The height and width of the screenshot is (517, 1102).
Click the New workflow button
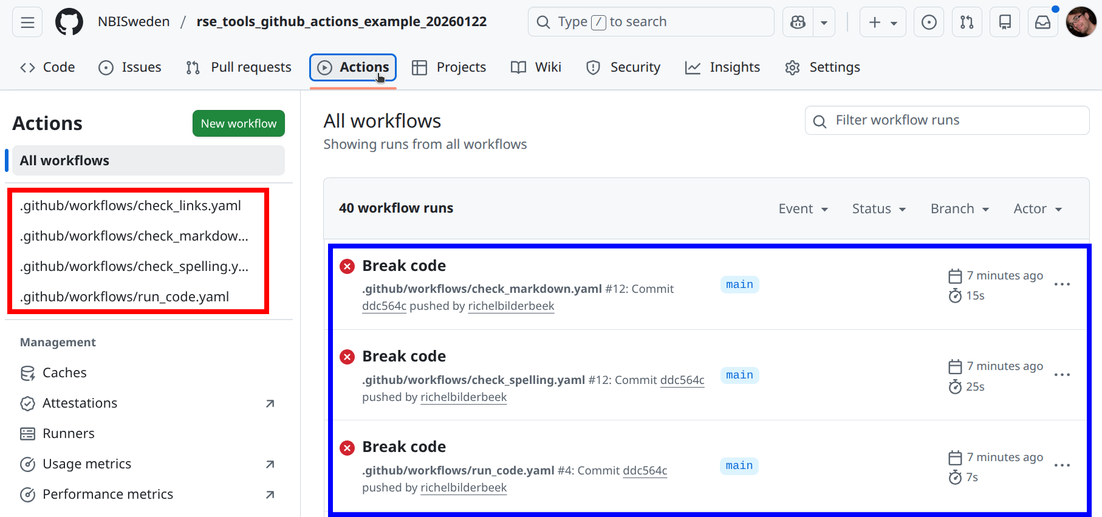tap(239, 123)
